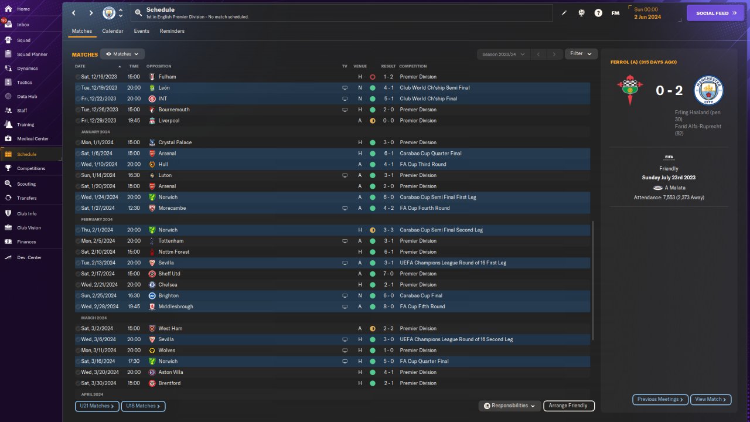
Task: Open Tactics from the sidebar
Action: tap(31, 83)
